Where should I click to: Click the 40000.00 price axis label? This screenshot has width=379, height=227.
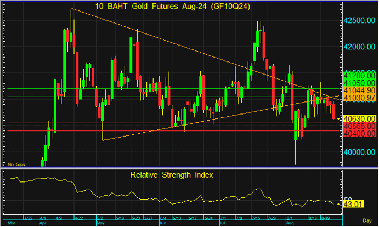pos(359,152)
